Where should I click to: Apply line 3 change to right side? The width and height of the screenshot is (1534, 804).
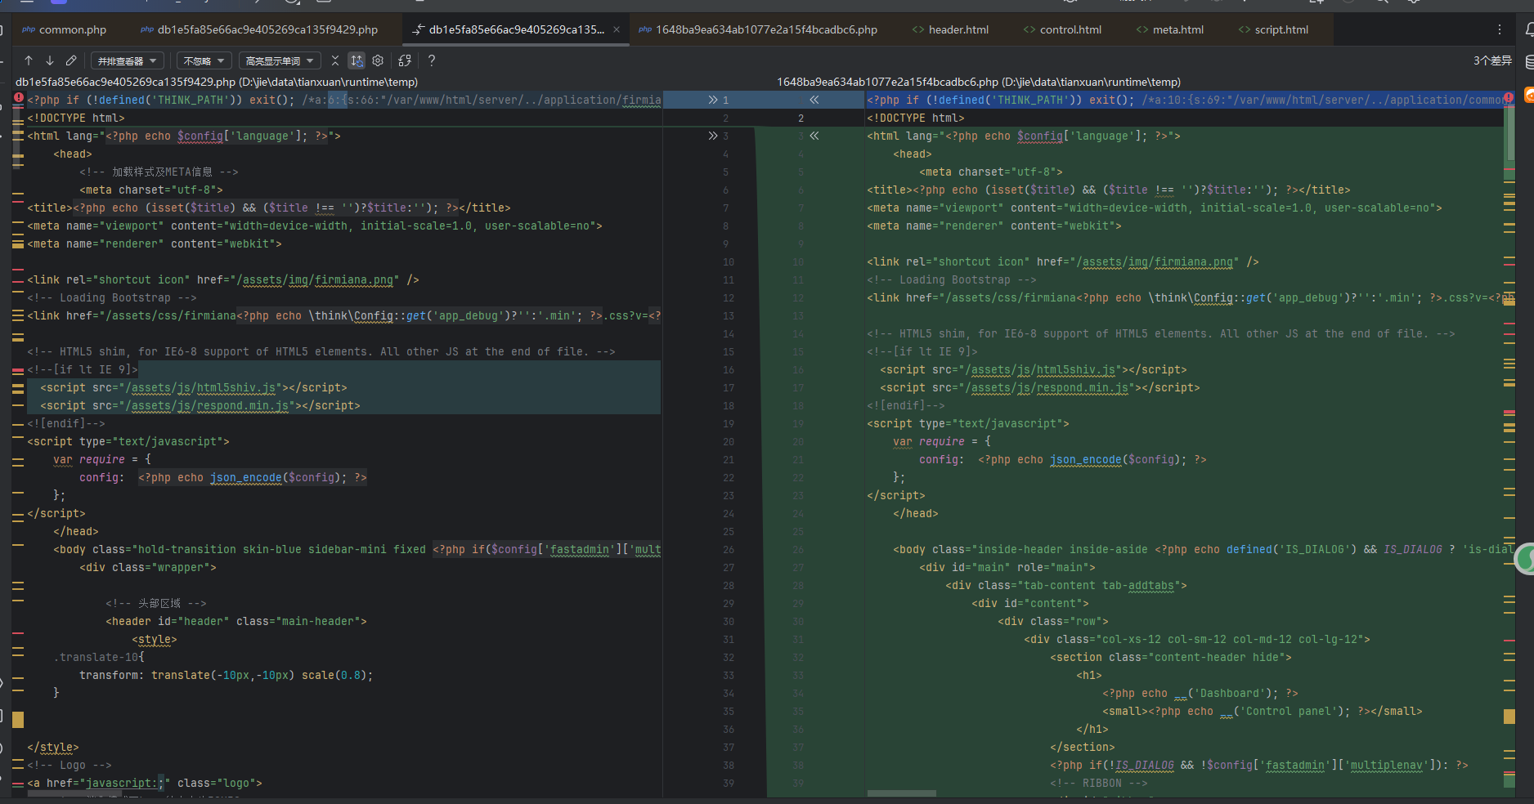[712, 136]
